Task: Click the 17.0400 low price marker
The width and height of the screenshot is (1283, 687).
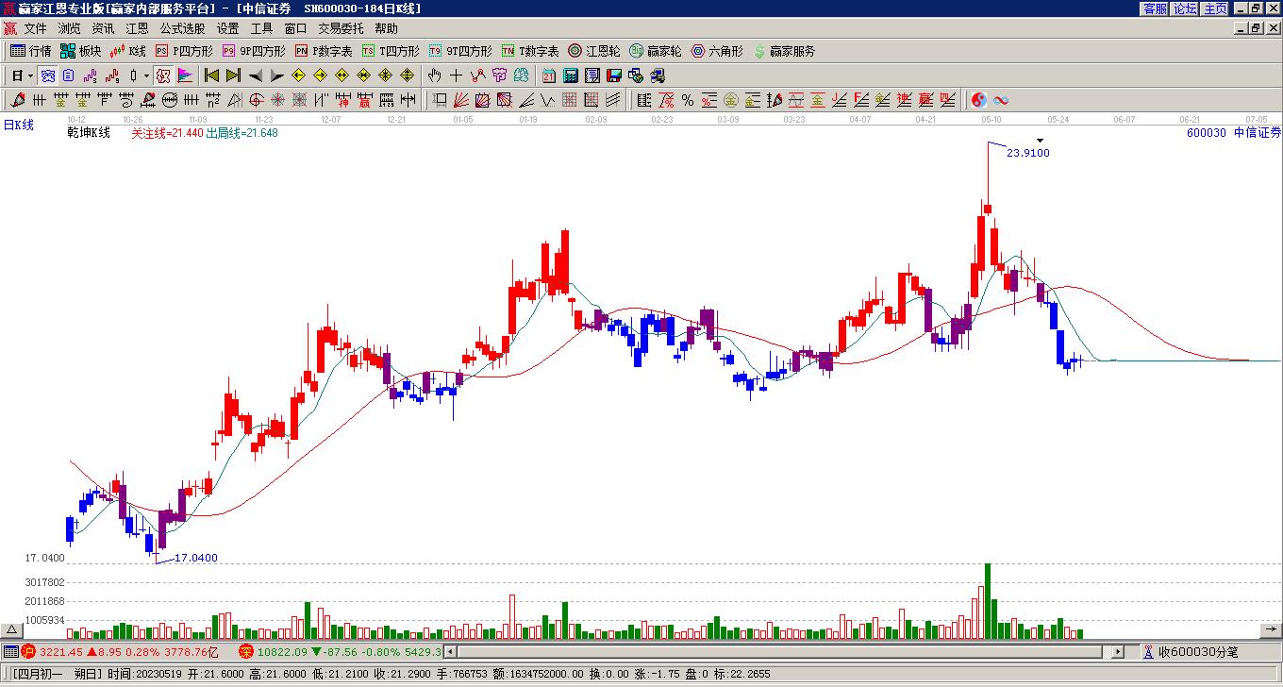Action: click(x=195, y=558)
